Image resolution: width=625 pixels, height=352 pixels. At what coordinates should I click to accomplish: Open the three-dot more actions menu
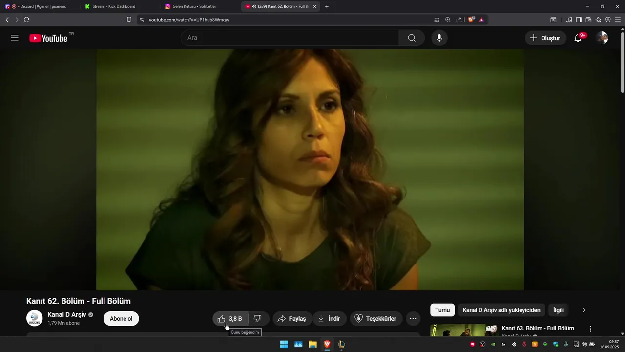pyautogui.click(x=413, y=319)
